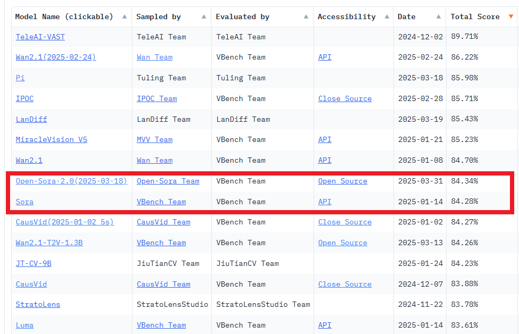Select the 2025-03-31 date cell
This screenshot has height=334, width=519.
[421, 181]
